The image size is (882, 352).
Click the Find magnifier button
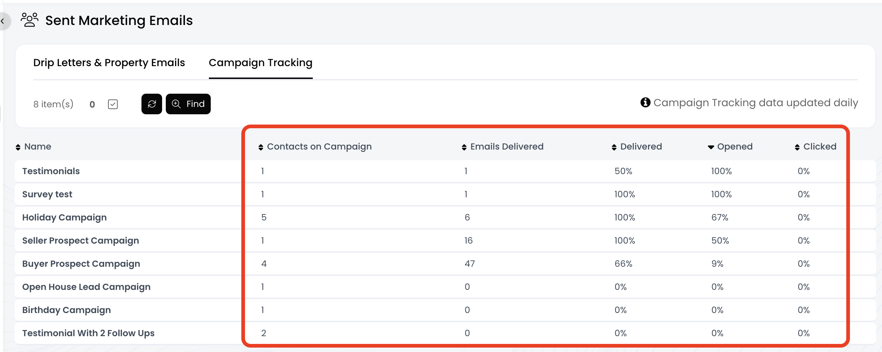click(188, 104)
